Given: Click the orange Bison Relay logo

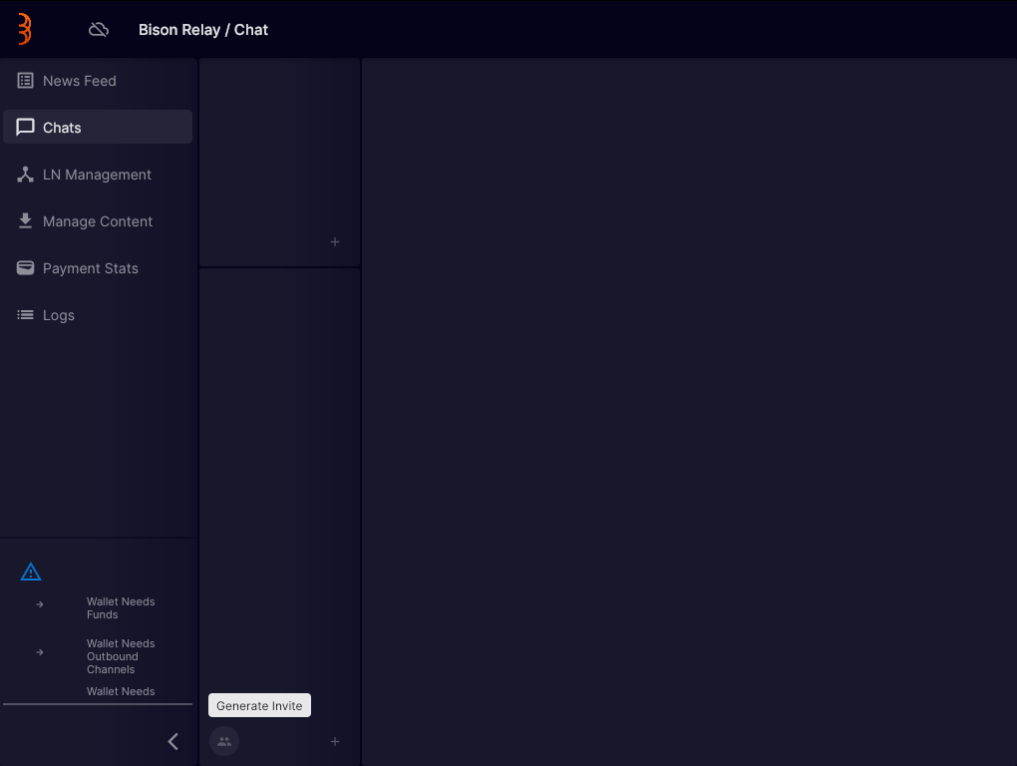Looking at the screenshot, I should pyautogui.click(x=25, y=29).
